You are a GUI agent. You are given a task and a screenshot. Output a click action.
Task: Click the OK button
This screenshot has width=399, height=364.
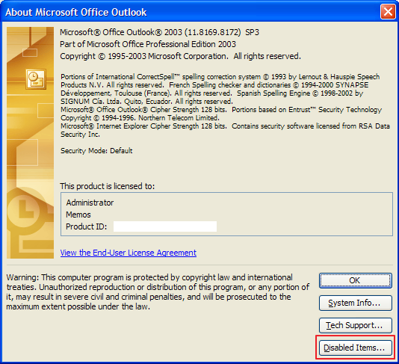tap(356, 280)
